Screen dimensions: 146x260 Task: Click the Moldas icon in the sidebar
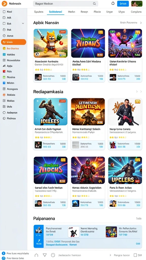pyautogui.click(x=4, y=101)
